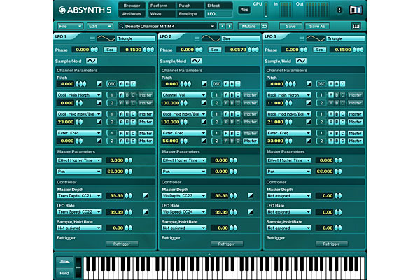The height and width of the screenshot is (280, 420).
Task: Click the LFO 1 triangle waveform display
Action: (x=106, y=38)
